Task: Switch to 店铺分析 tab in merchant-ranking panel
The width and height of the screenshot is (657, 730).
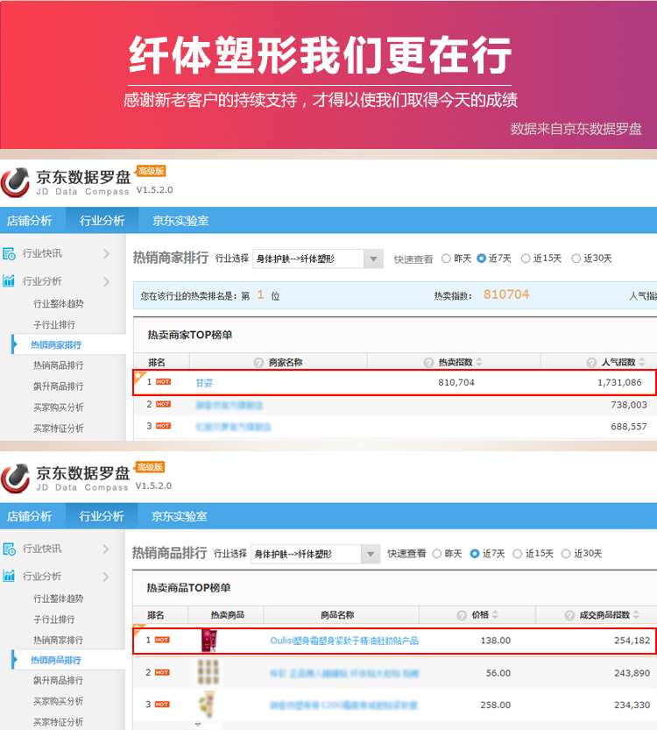Action: pyautogui.click(x=29, y=220)
